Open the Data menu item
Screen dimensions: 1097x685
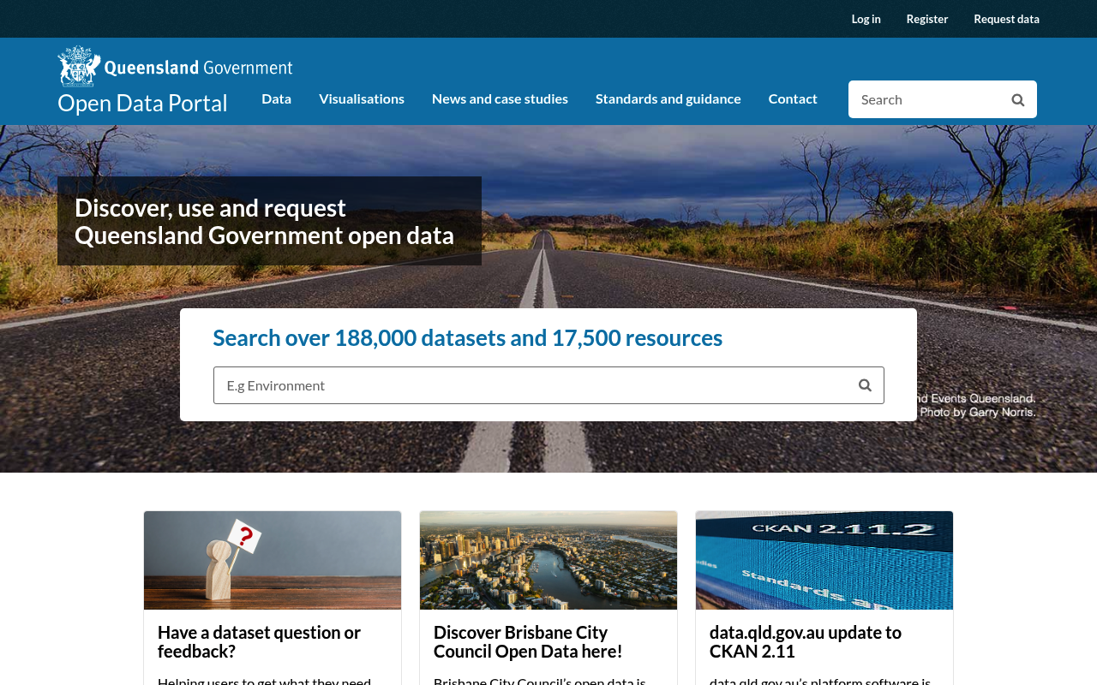coord(276,98)
